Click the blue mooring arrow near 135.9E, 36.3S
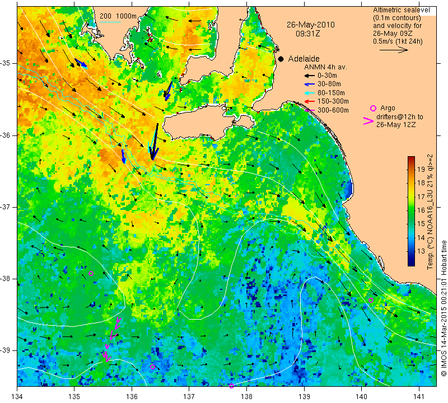 click(x=123, y=156)
